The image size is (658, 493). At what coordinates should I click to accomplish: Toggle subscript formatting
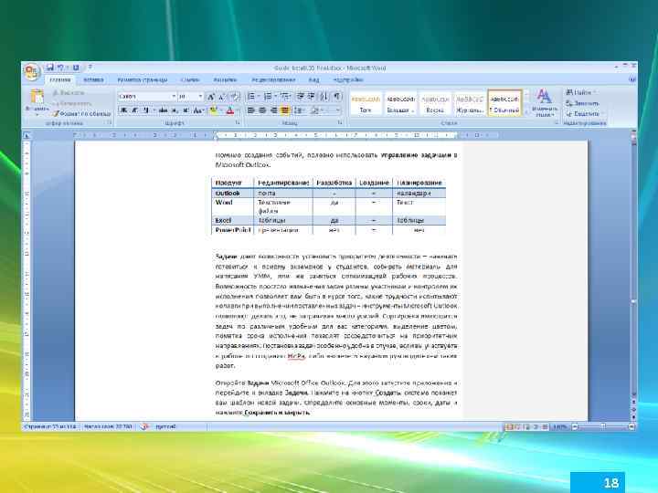(x=175, y=110)
